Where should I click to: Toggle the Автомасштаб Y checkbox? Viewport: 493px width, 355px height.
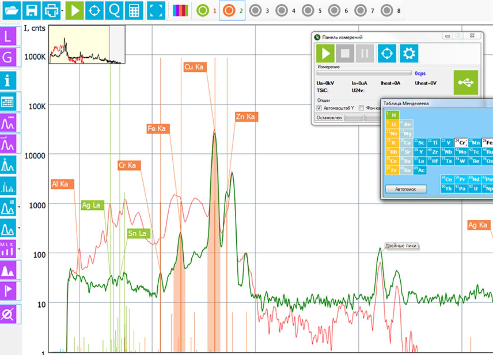(319, 108)
